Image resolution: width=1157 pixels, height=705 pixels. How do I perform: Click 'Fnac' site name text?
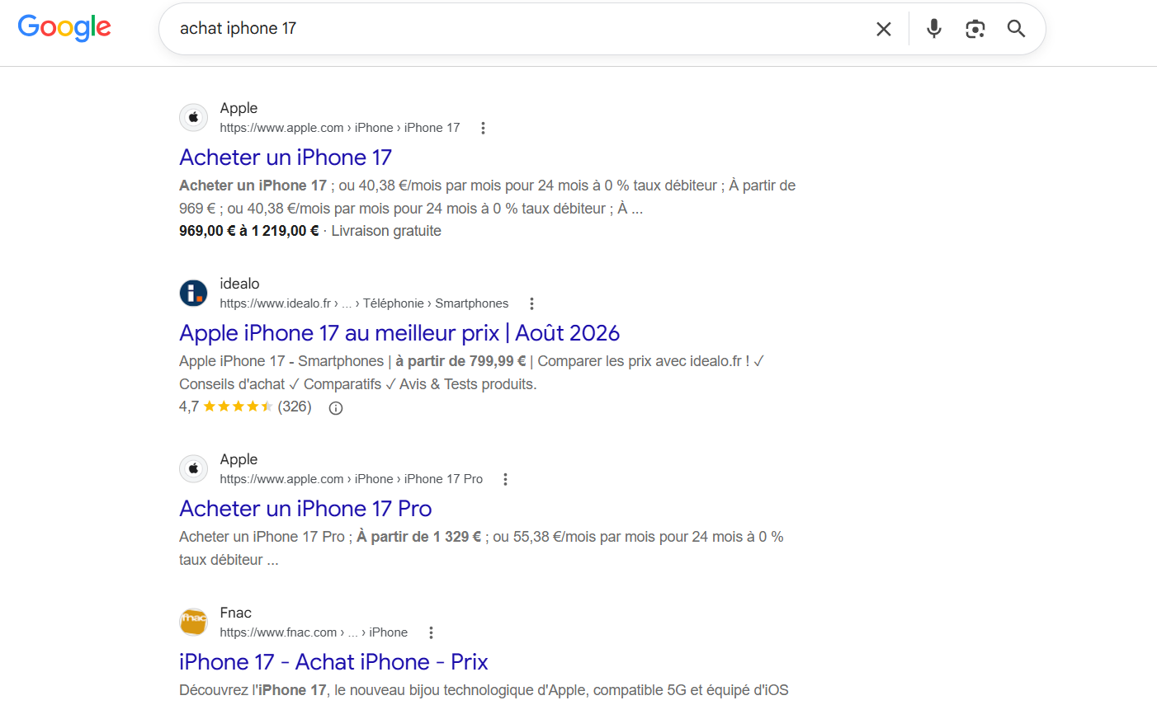[236, 613]
